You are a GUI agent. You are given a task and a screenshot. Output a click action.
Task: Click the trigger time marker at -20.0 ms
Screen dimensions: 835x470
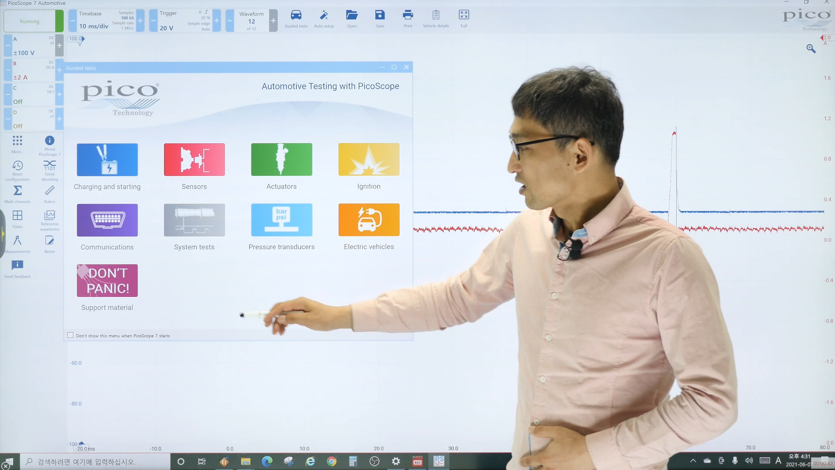(81, 443)
